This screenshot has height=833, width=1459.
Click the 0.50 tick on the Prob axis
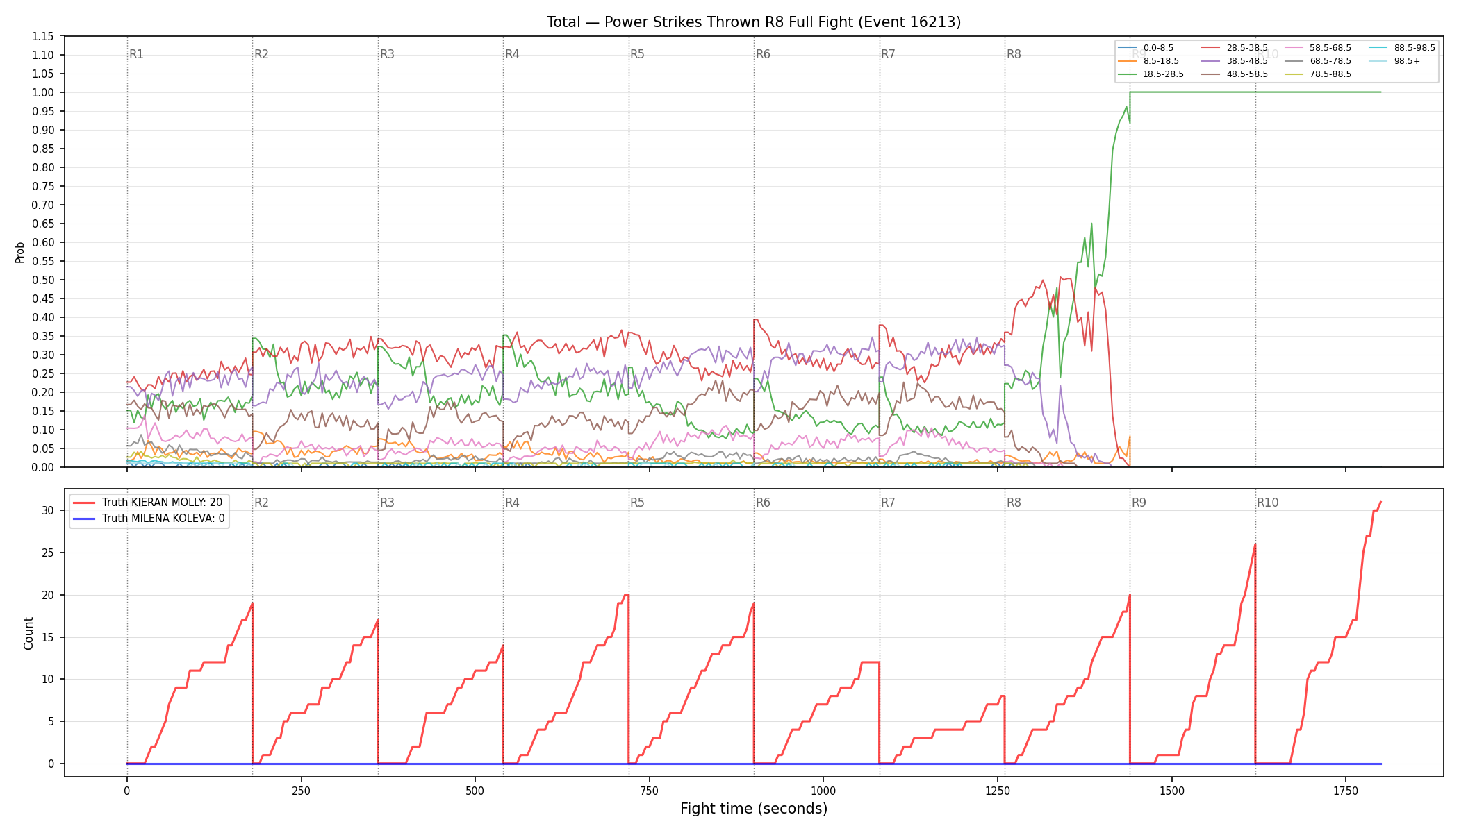click(x=43, y=280)
